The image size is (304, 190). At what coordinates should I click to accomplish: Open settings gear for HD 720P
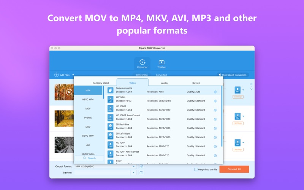tap(215, 147)
